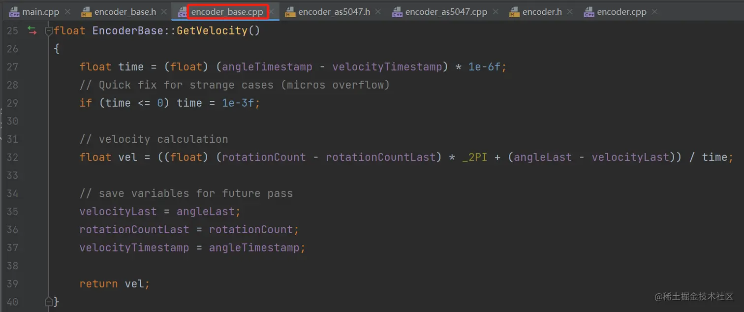Click velocityLast on line 32

coord(630,157)
